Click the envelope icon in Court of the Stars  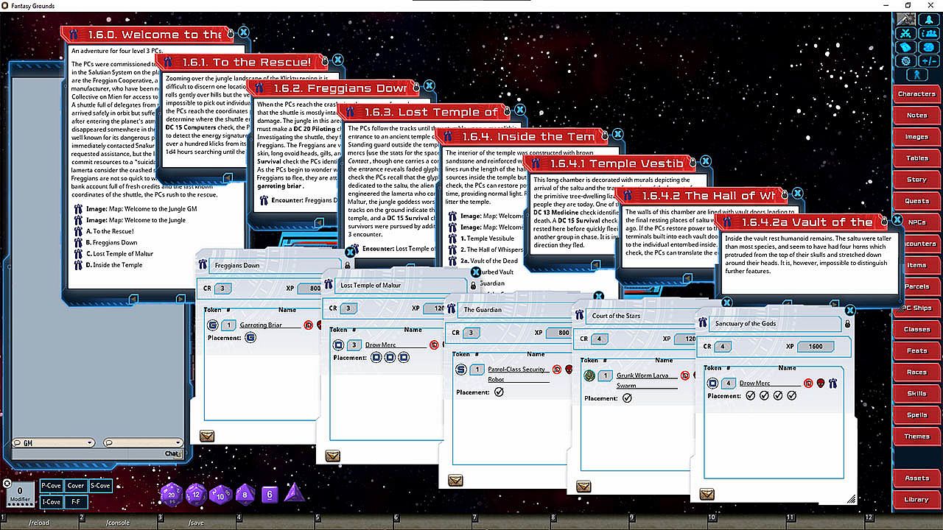583,487
